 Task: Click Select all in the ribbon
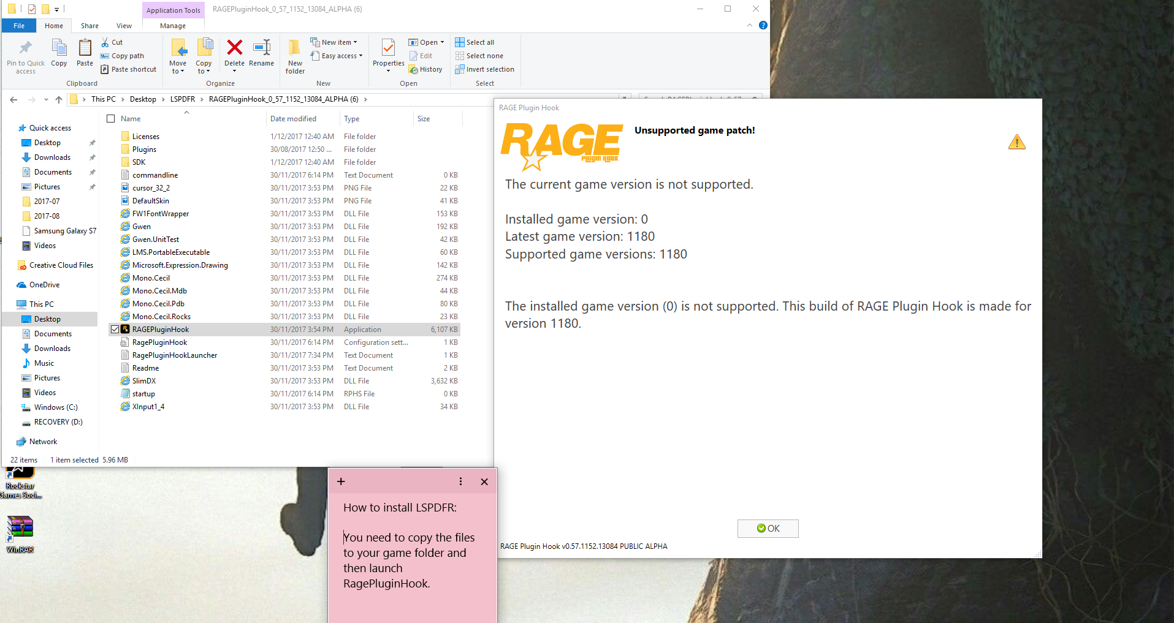(x=475, y=42)
